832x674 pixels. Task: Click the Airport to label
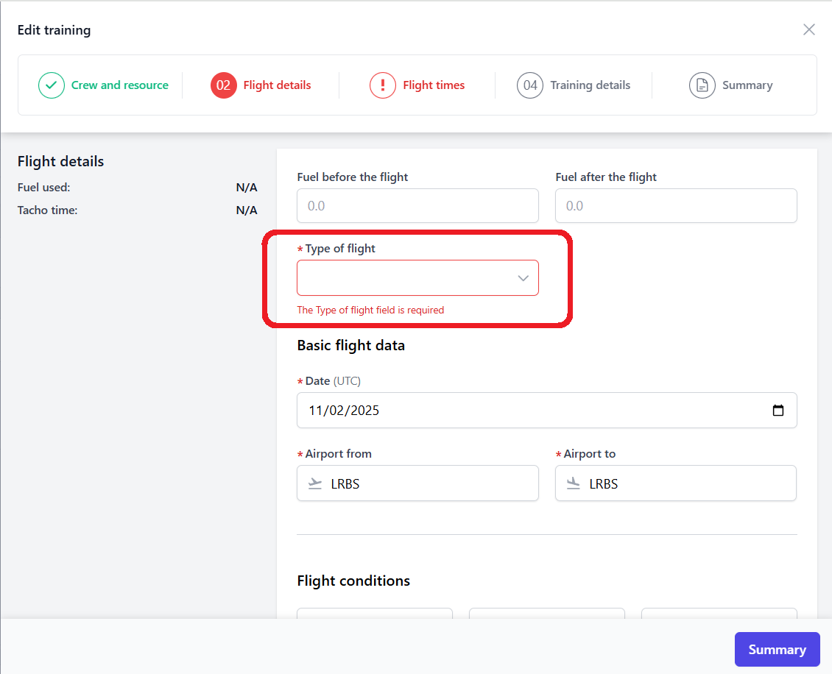pyautogui.click(x=590, y=454)
